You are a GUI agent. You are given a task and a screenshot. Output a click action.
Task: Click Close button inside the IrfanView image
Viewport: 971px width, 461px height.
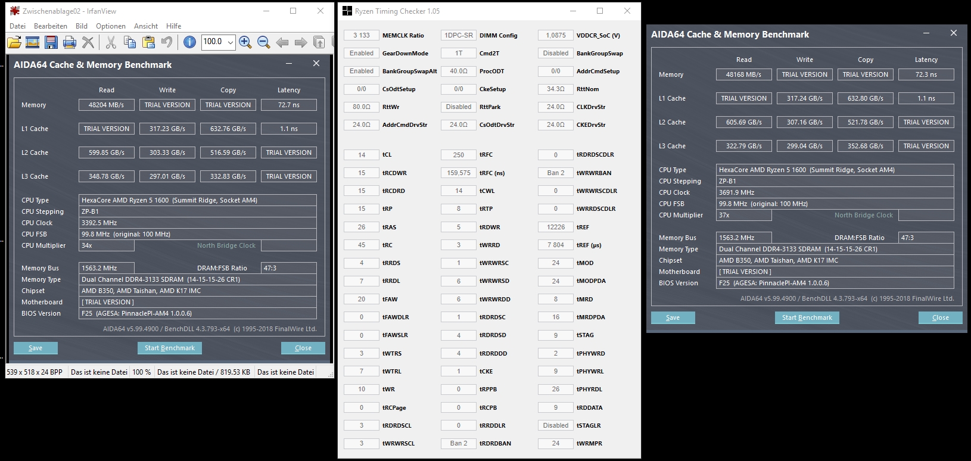[x=303, y=348]
